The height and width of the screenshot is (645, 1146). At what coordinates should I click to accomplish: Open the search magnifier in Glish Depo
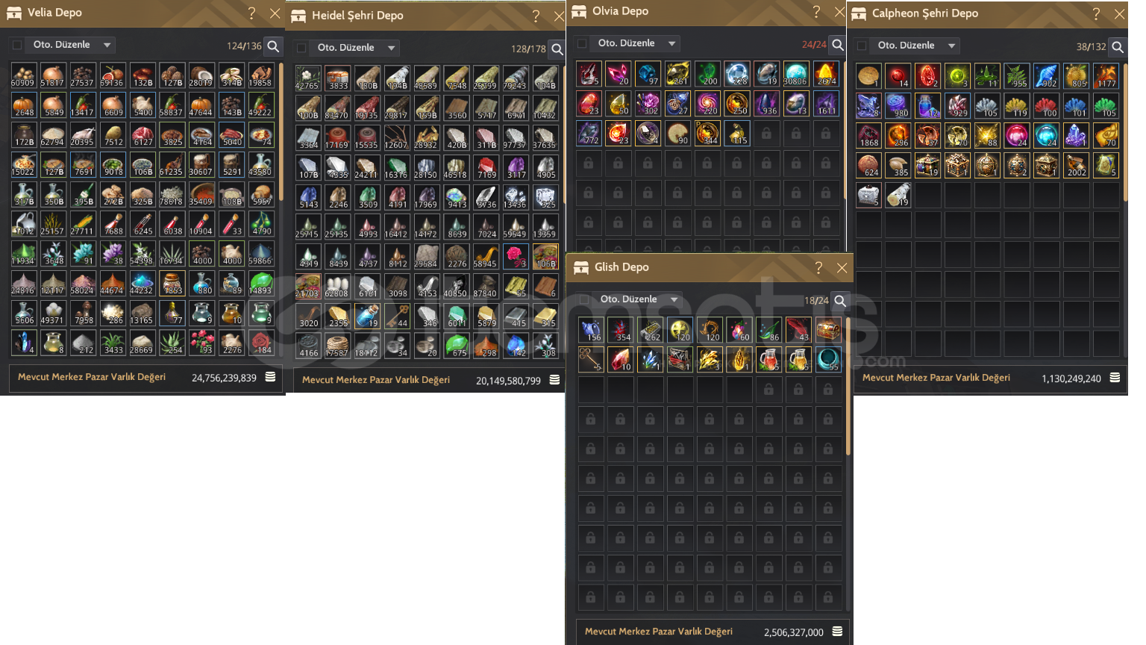[840, 301]
